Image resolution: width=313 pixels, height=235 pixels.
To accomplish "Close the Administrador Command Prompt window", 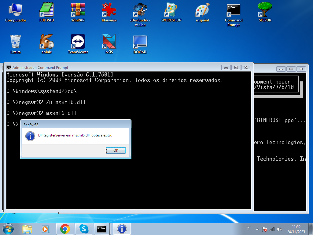I will coord(246,68).
